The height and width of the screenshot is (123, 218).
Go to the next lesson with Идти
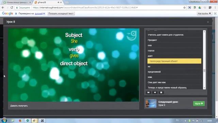(x=199, y=104)
